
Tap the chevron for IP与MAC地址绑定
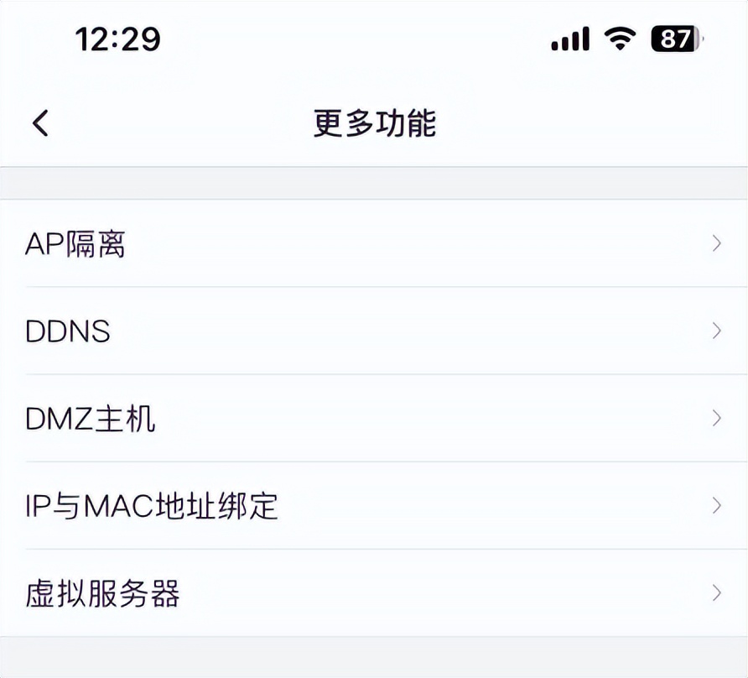(x=715, y=505)
